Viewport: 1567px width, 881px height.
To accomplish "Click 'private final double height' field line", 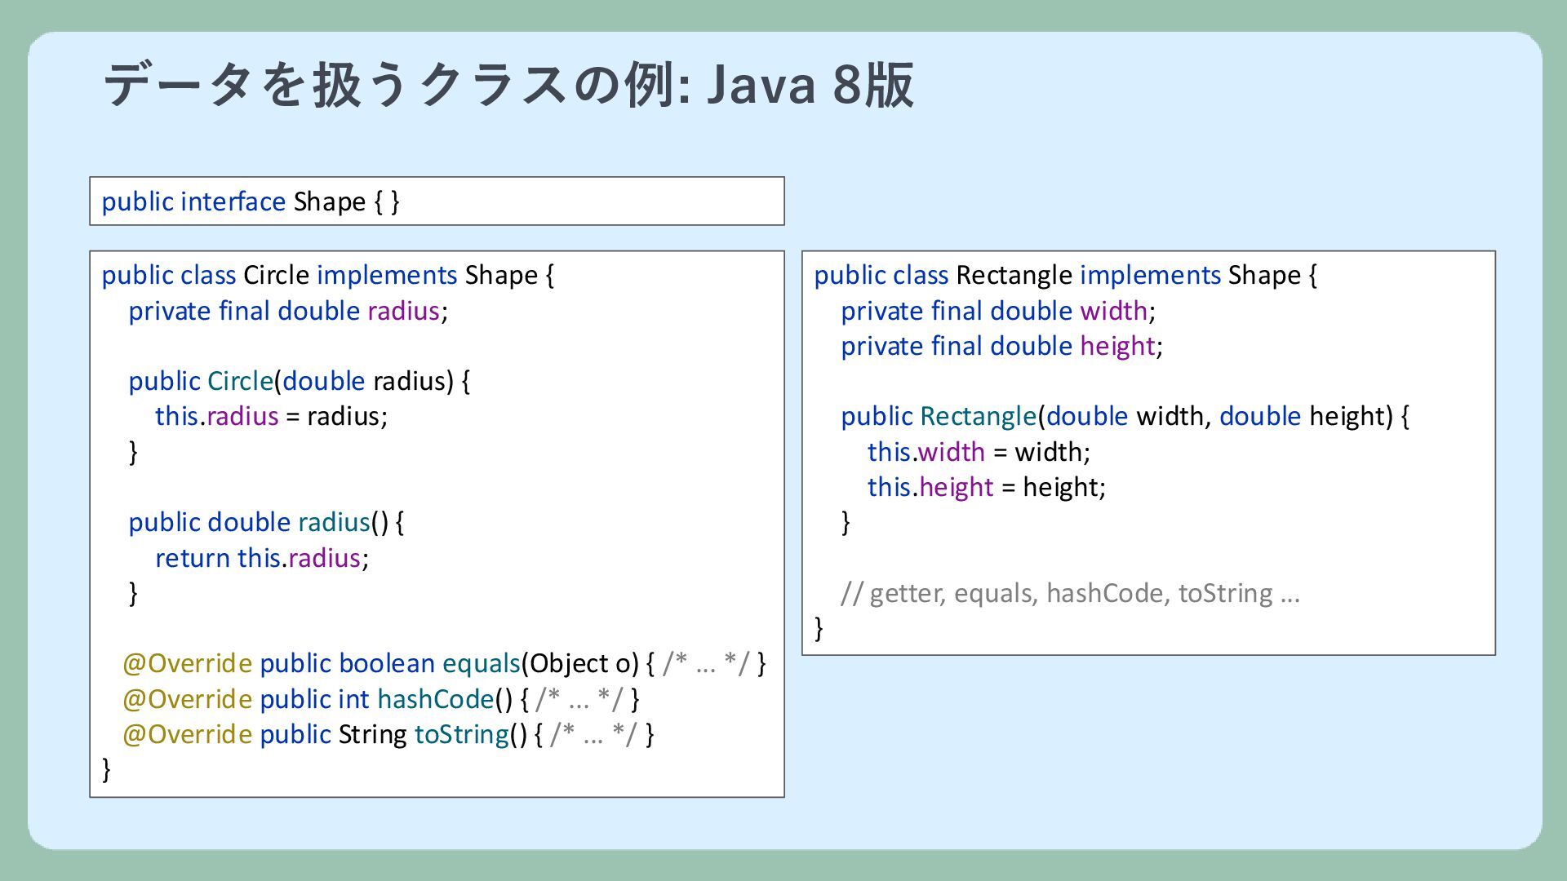I will coord(1001,346).
